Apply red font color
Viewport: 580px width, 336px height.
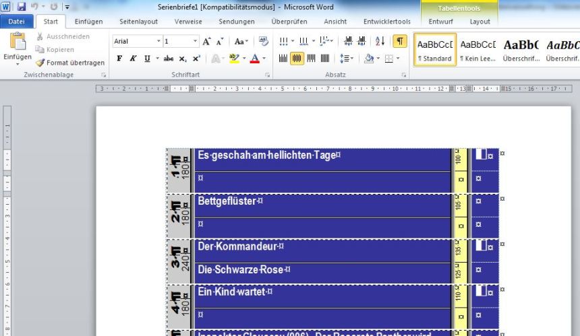pos(255,59)
